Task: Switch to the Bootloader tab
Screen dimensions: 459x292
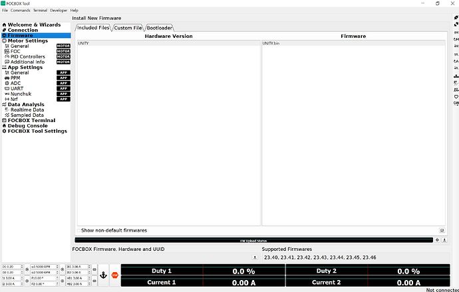Action: coord(159,28)
